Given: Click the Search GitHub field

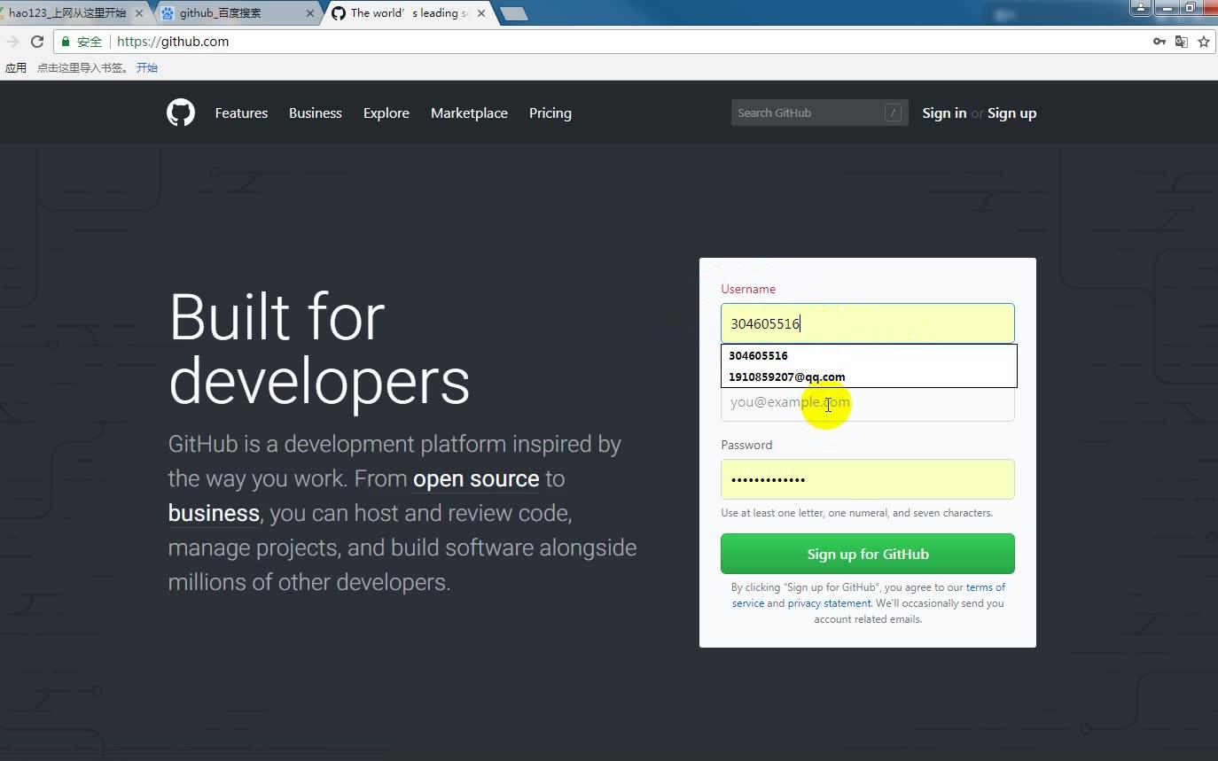Looking at the screenshot, I should tap(820, 113).
